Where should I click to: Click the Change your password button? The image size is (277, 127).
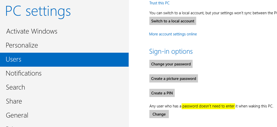click(171, 64)
